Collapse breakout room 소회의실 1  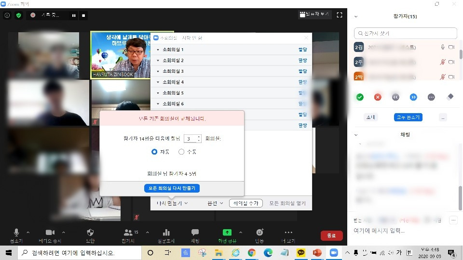point(158,50)
